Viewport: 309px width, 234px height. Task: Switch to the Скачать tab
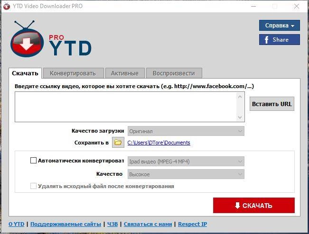pos(25,73)
